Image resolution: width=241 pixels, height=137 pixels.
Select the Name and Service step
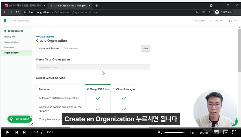[49, 48]
